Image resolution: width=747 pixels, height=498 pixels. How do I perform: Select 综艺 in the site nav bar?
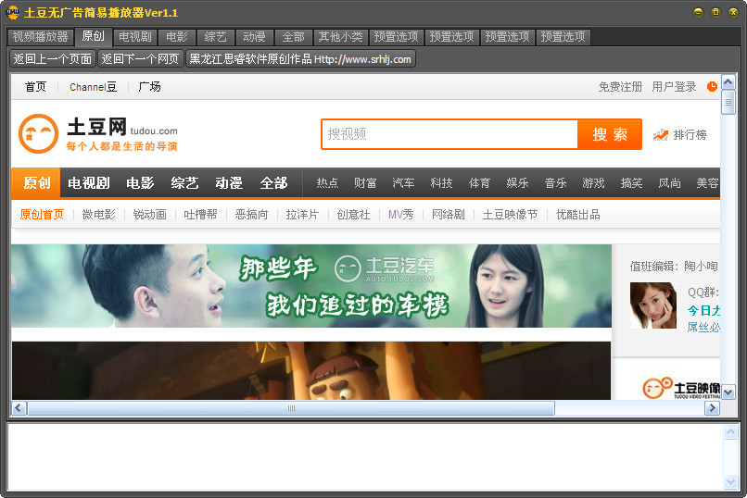(184, 183)
